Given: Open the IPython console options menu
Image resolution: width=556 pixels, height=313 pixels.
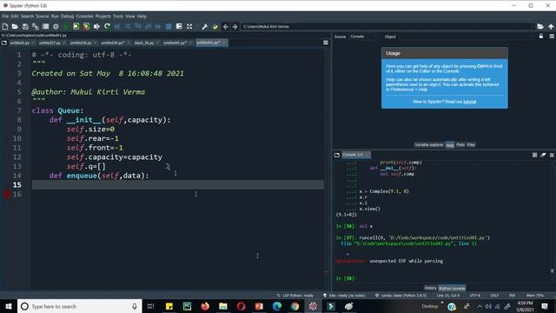Looking at the screenshot, I should [552, 155].
